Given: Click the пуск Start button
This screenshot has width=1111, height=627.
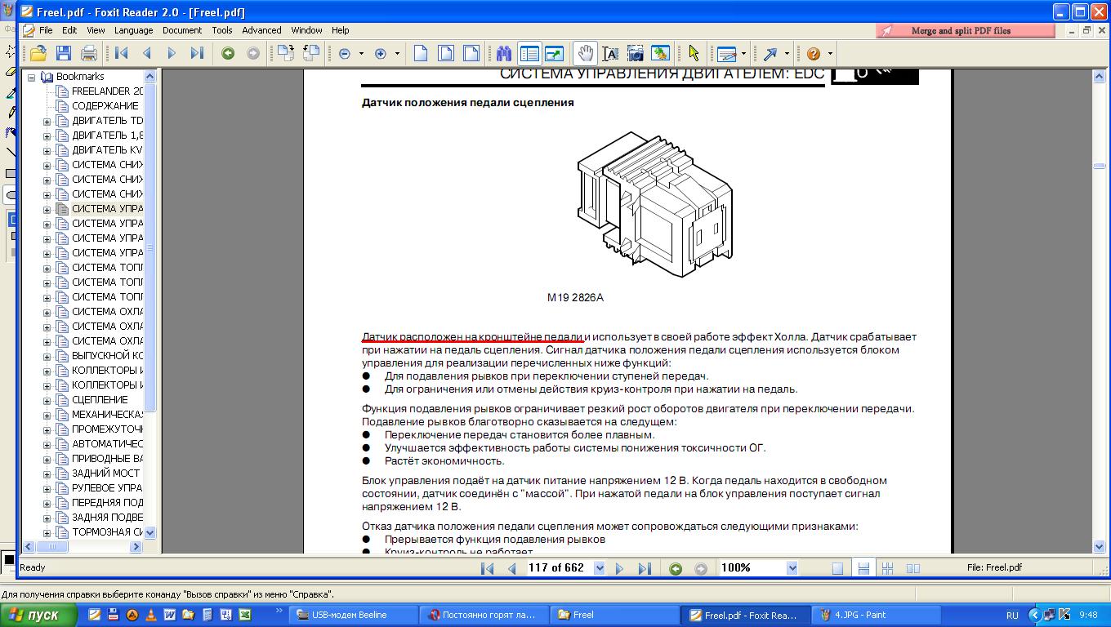Looking at the screenshot, I should point(39,615).
